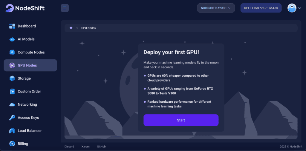Open the Storage menu item
The image size is (306, 151).
coord(30,78)
